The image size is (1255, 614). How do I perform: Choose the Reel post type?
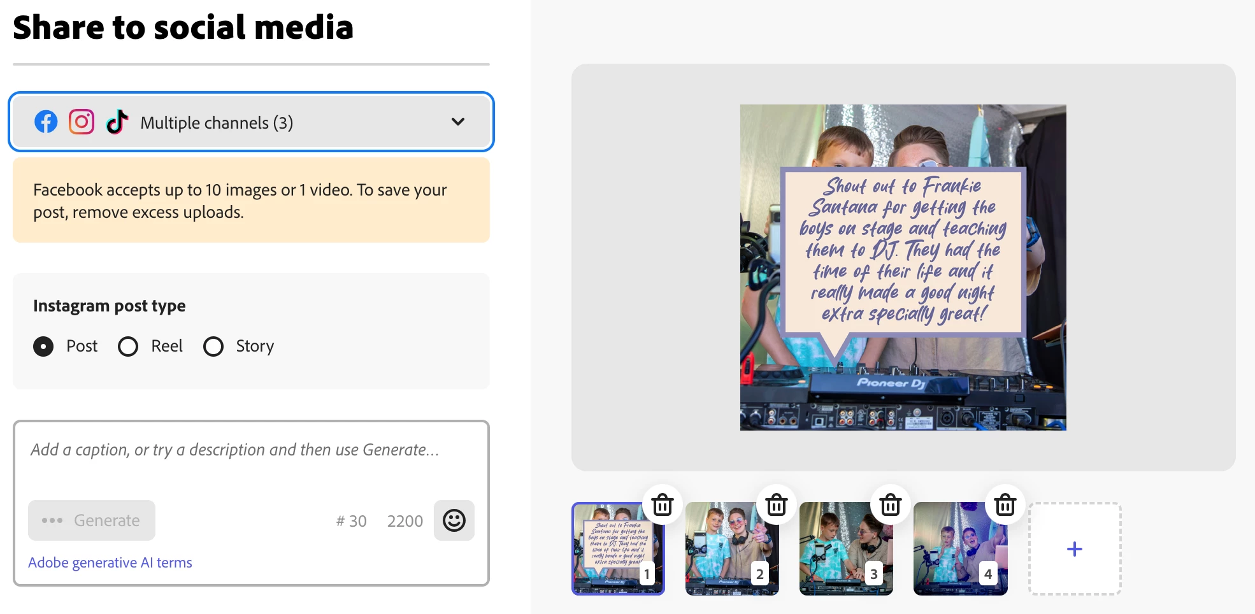coord(128,346)
